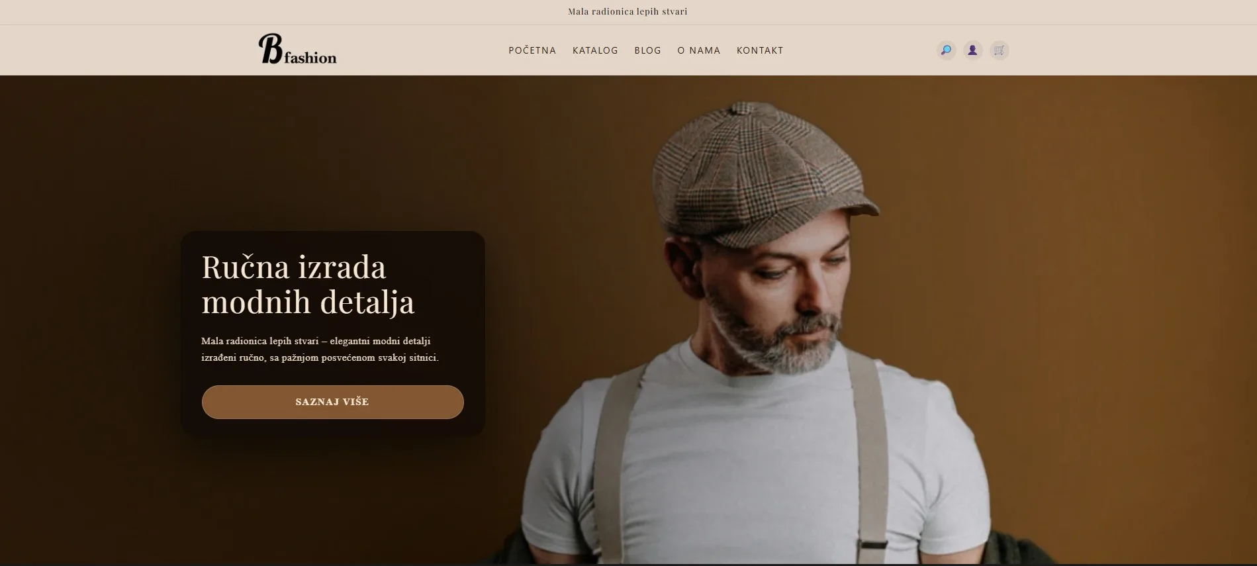Open the shopping cart icon

(x=999, y=50)
